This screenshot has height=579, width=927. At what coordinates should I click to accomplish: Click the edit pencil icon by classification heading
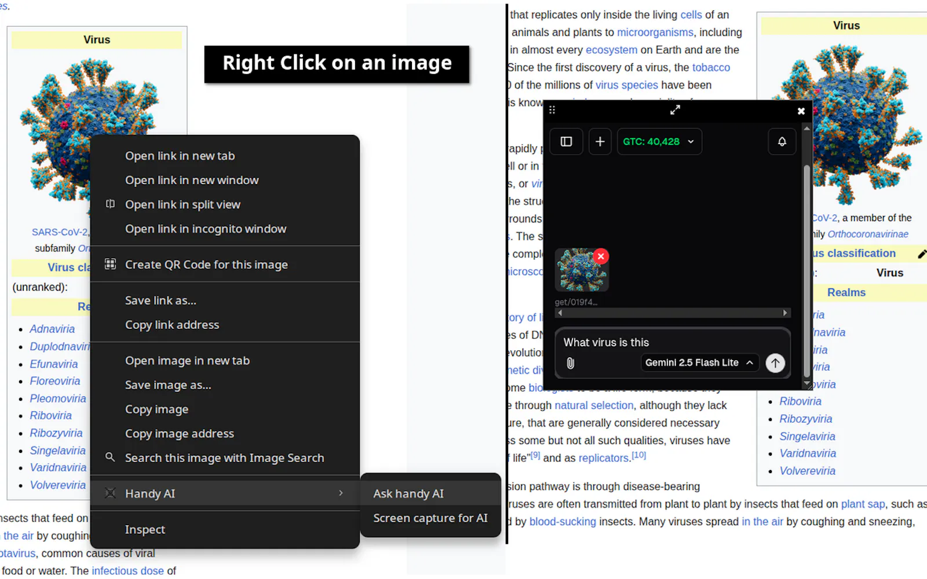922,254
